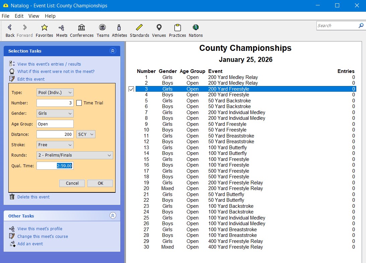Click the Delete this event link

33,197
